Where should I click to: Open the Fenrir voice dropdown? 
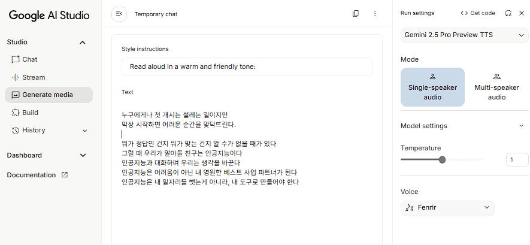pos(447,208)
